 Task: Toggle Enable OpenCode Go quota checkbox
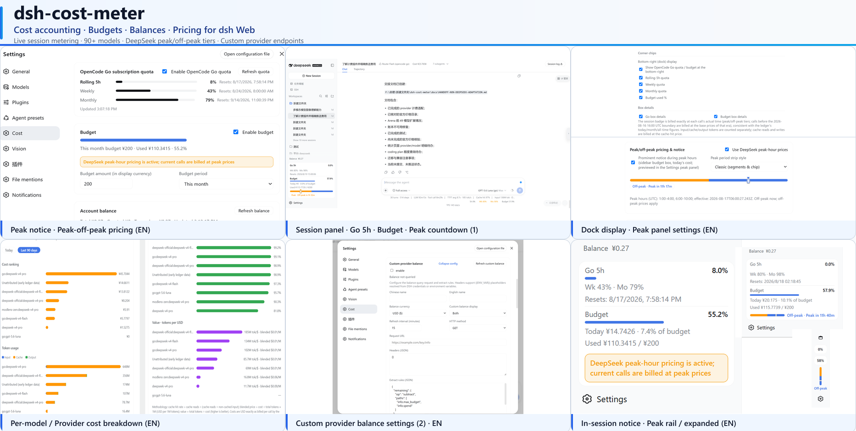tap(164, 72)
